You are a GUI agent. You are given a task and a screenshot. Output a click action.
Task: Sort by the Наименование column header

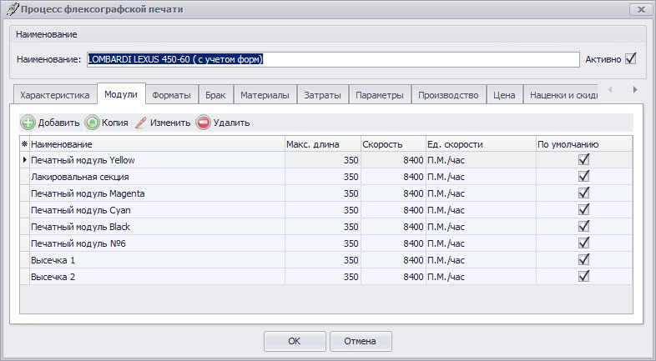click(x=157, y=144)
